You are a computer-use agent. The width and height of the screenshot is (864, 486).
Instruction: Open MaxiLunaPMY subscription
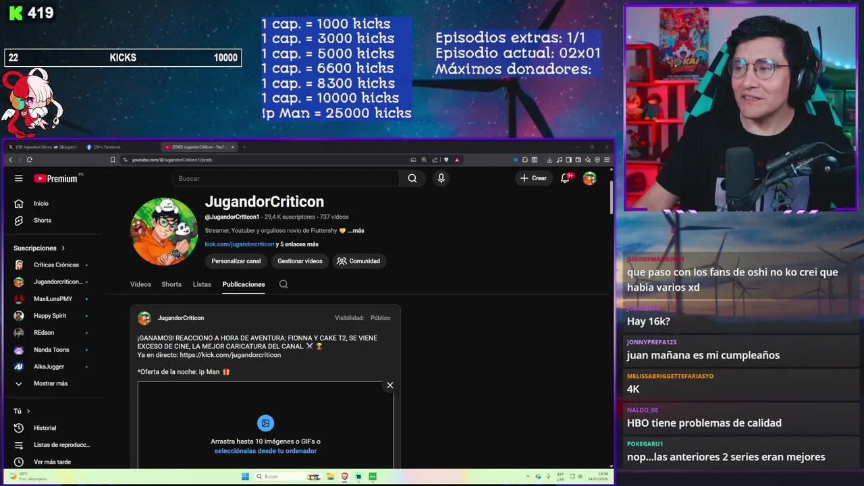click(x=53, y=299)
